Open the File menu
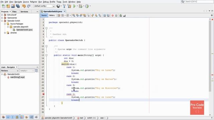Image resolution: width=214 pixels, height=120 pixels. 2,2
